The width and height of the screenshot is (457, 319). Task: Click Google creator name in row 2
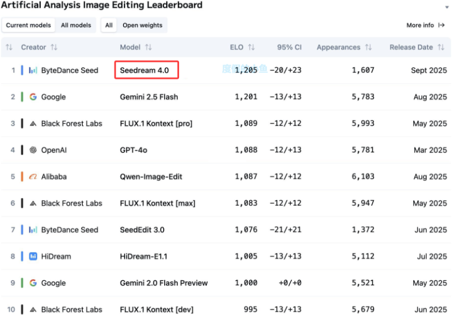53,97
